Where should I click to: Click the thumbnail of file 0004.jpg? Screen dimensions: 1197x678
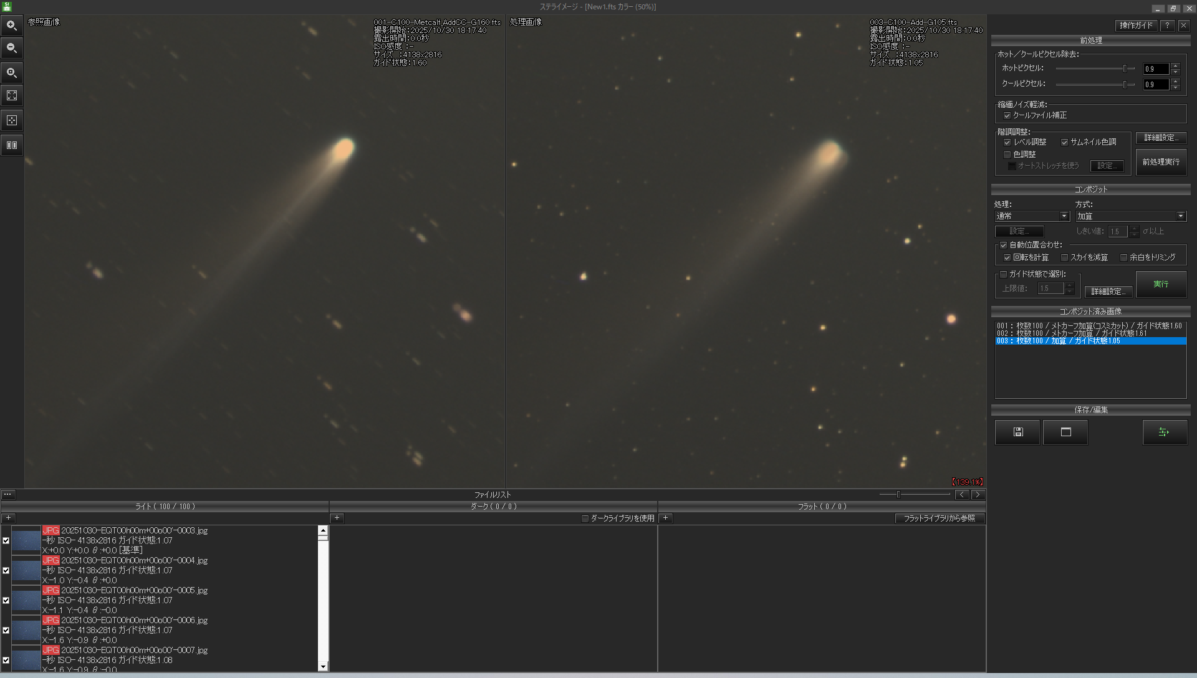pyautogui.click(x=26, y=570)
